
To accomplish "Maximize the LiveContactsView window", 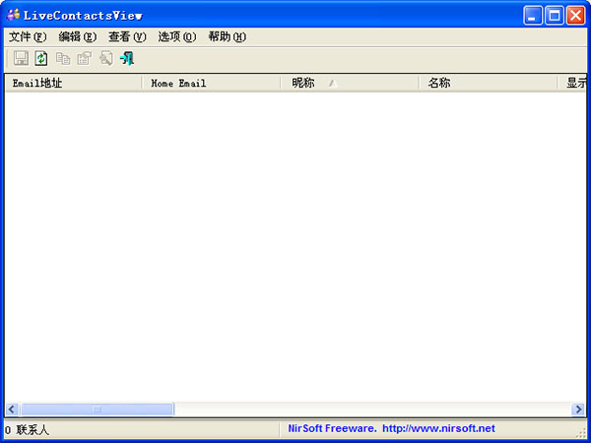I will [555, 16].
